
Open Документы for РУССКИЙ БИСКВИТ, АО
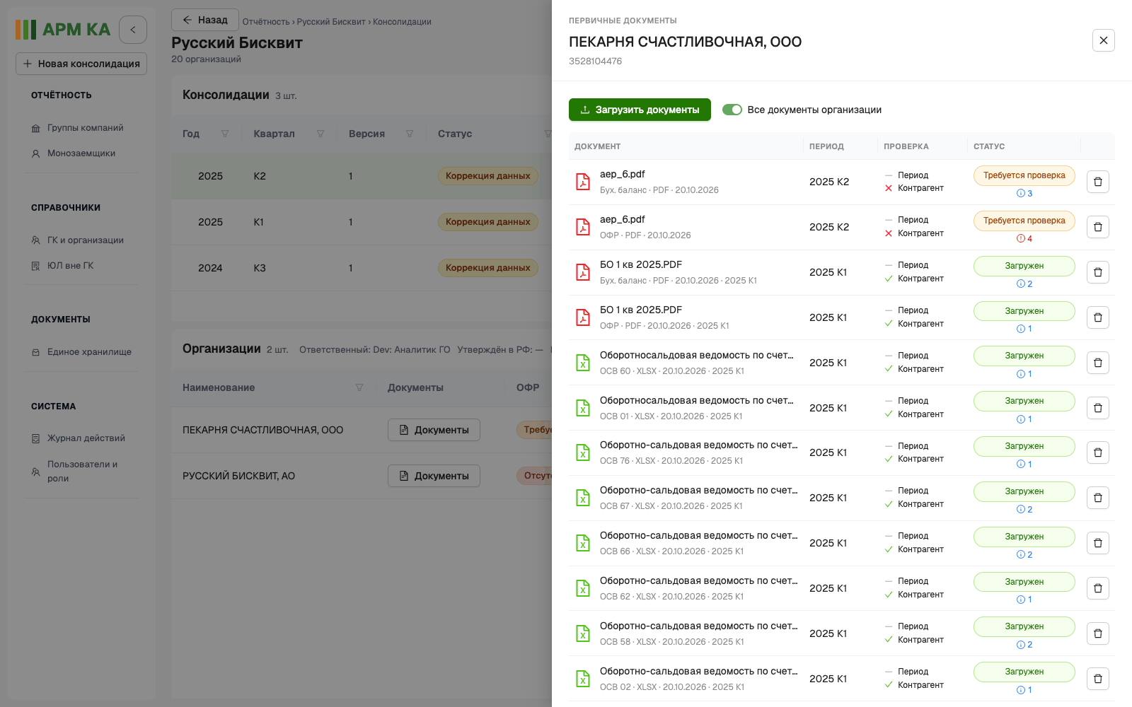[x=434, y=476]
